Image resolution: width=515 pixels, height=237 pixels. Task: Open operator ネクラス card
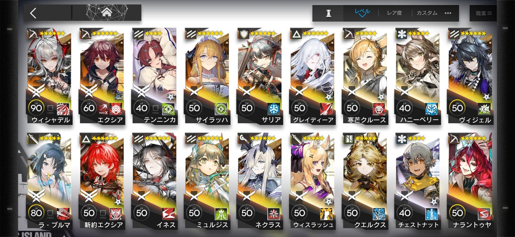click(259, 181)
